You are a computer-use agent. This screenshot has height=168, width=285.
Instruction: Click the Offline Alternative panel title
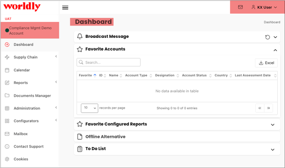[106, 136]
